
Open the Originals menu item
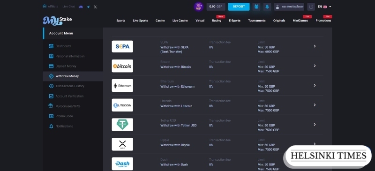(279, 21)
